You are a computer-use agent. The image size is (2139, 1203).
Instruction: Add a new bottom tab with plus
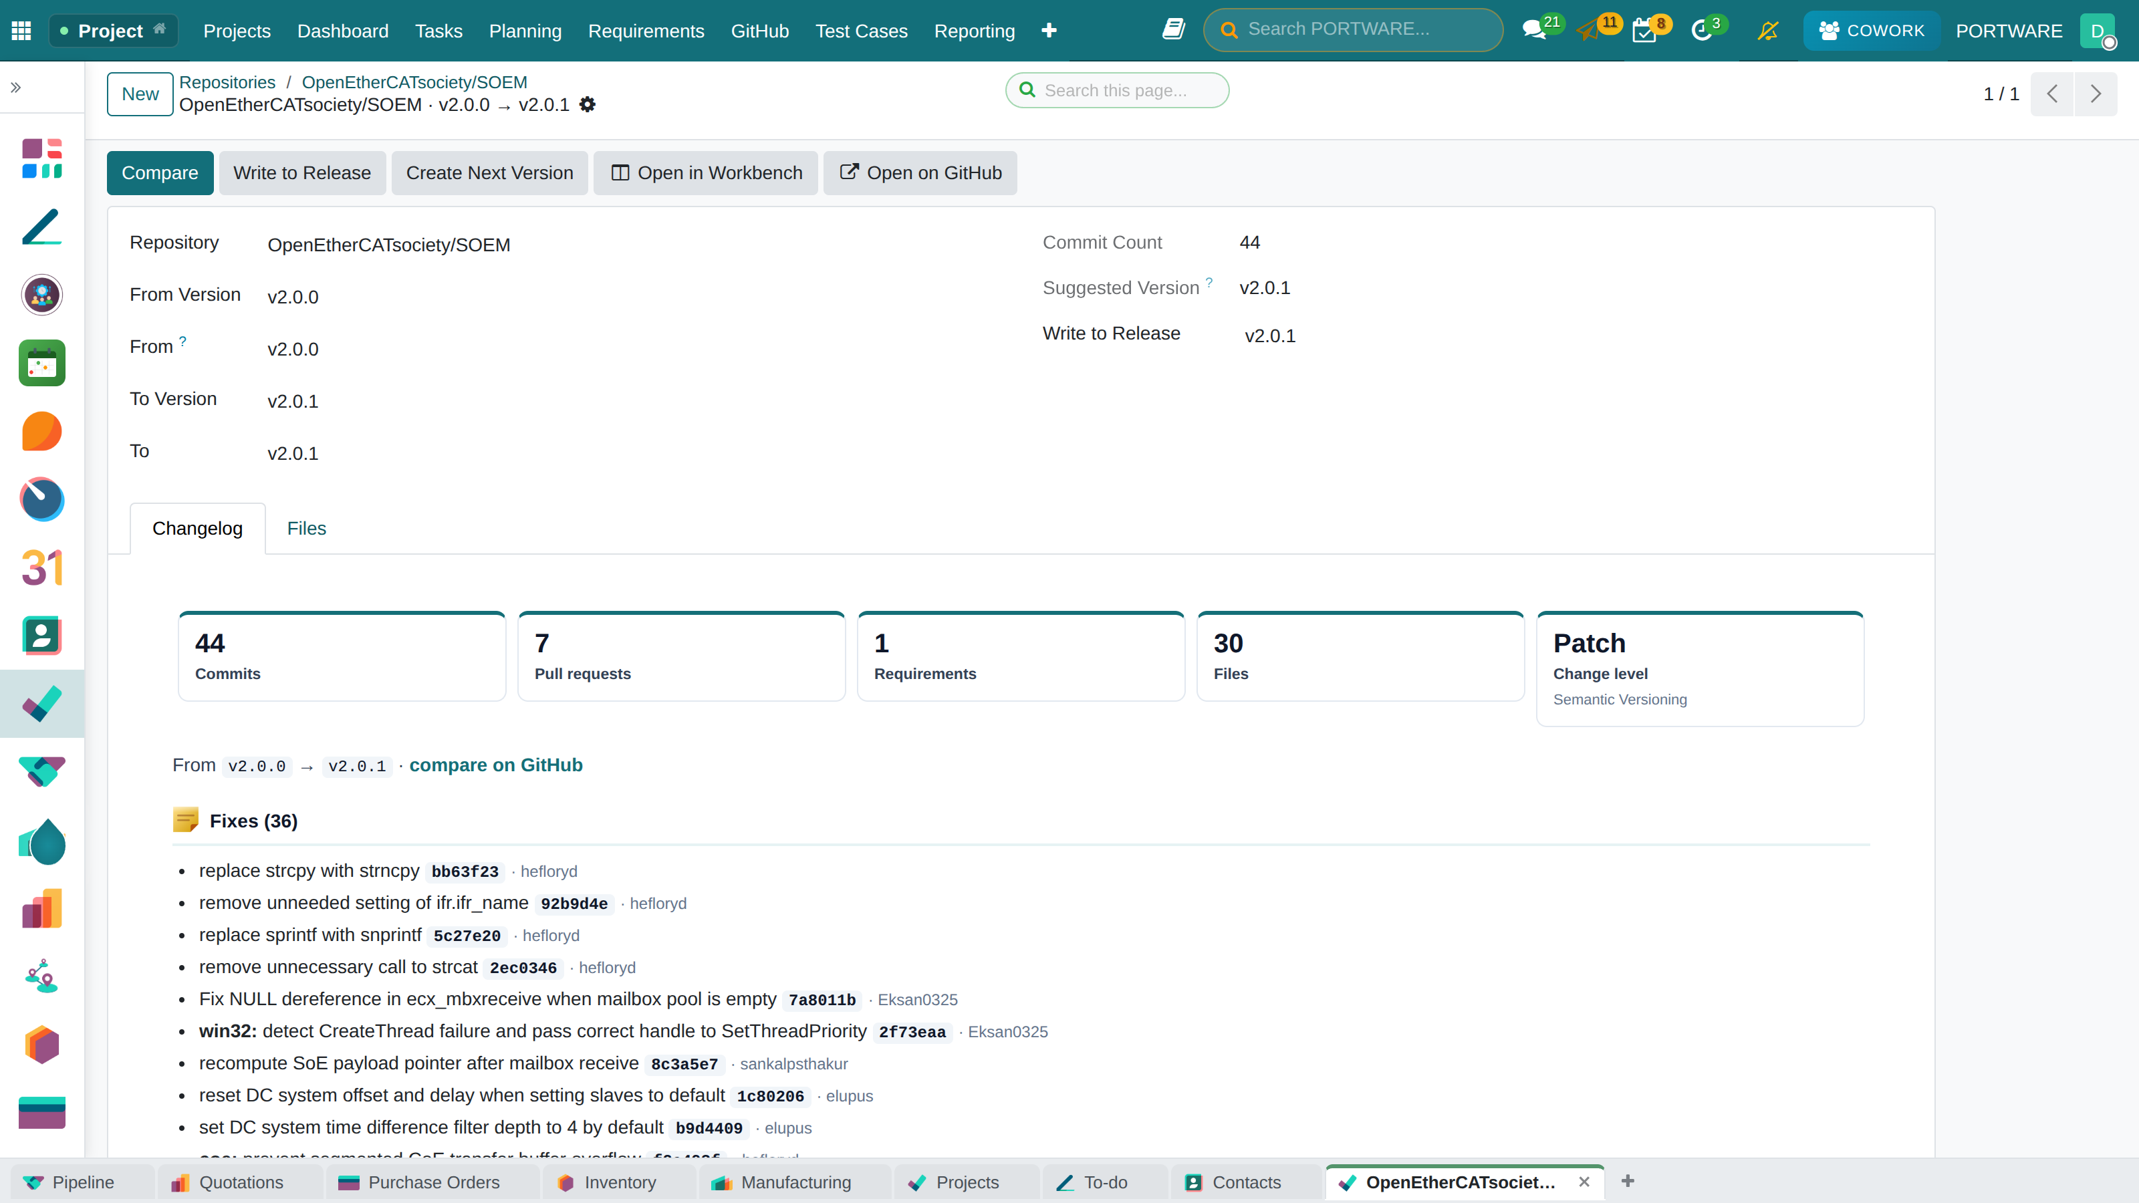click(1628, 1180)
